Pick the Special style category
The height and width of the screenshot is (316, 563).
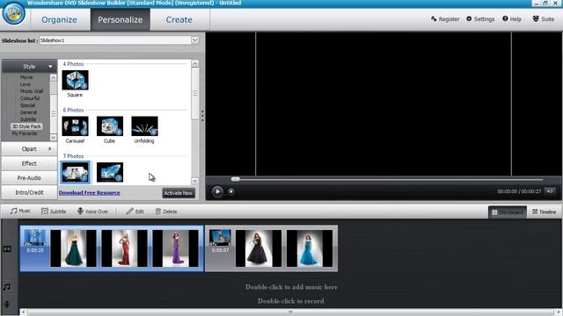pyautogui.click(x=27, y=105)
